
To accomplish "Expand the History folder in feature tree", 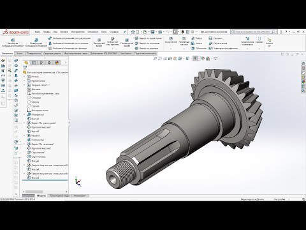I will (24, 77).
